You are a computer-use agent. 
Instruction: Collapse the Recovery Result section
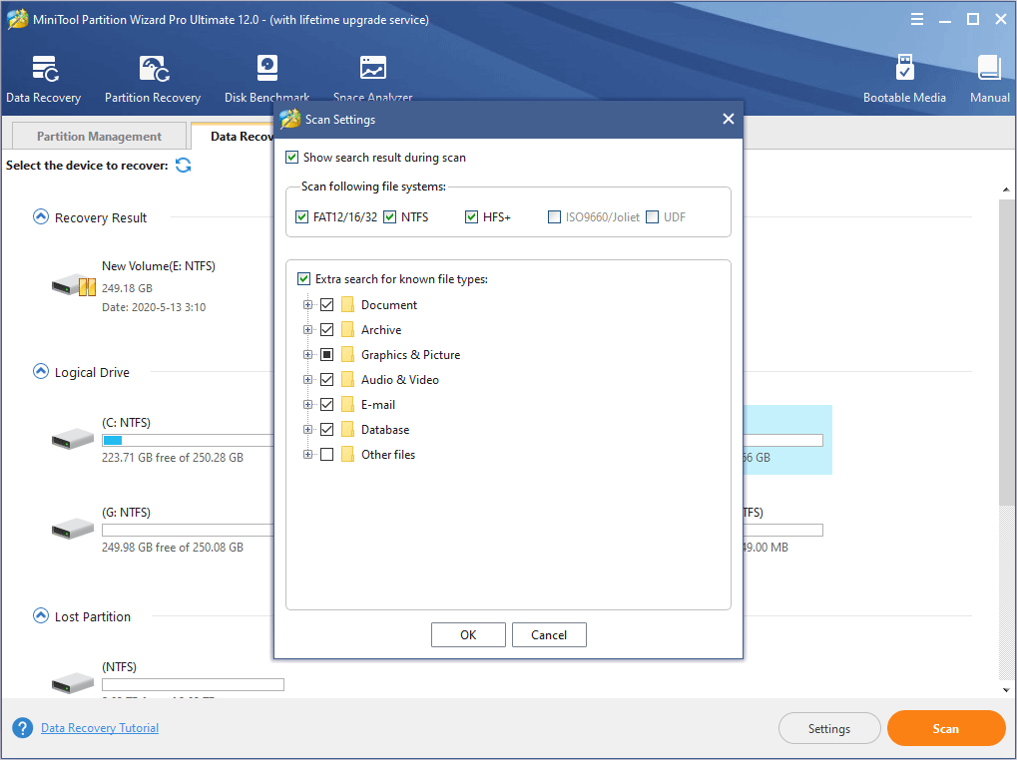tap(41, 217)
